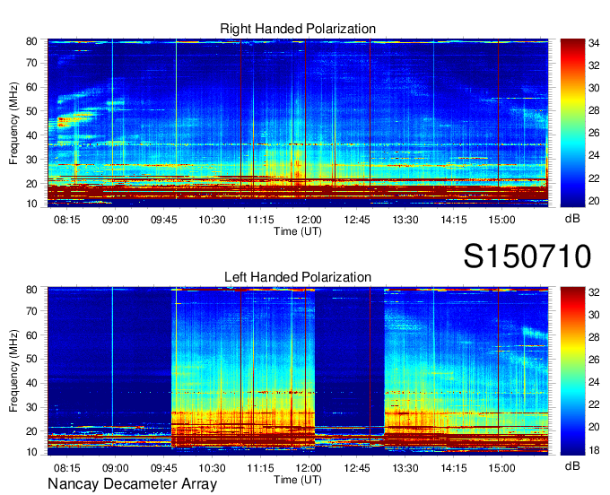This screenshot has width=610, height=495.
Task: Click the 13:30 tick on bottom time axis
Action: [405, 467]
